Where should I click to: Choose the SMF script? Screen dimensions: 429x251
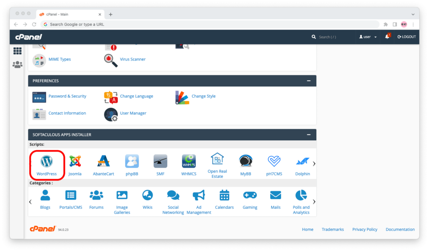point(160,165)
